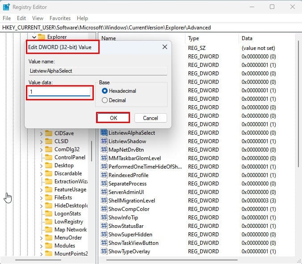Select the PerformedOneTimeHideOfSh... value icon
This screenshot has width=302, height=264.
(104, 166)
